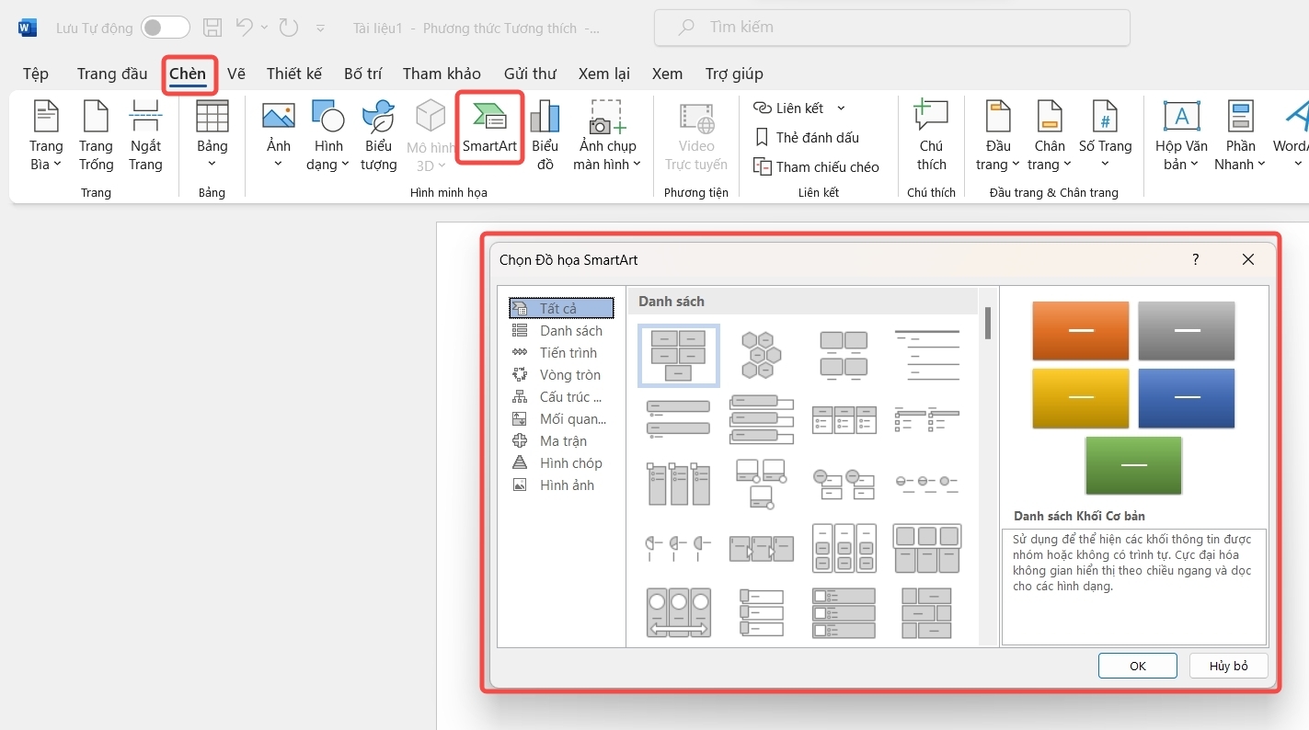1309x730 pixels.
Task: Insert a Chú thích comment
Action: click(x=931, y=135)
